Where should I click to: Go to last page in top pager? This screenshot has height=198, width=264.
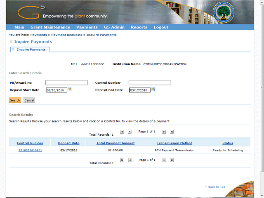point(172,132)
